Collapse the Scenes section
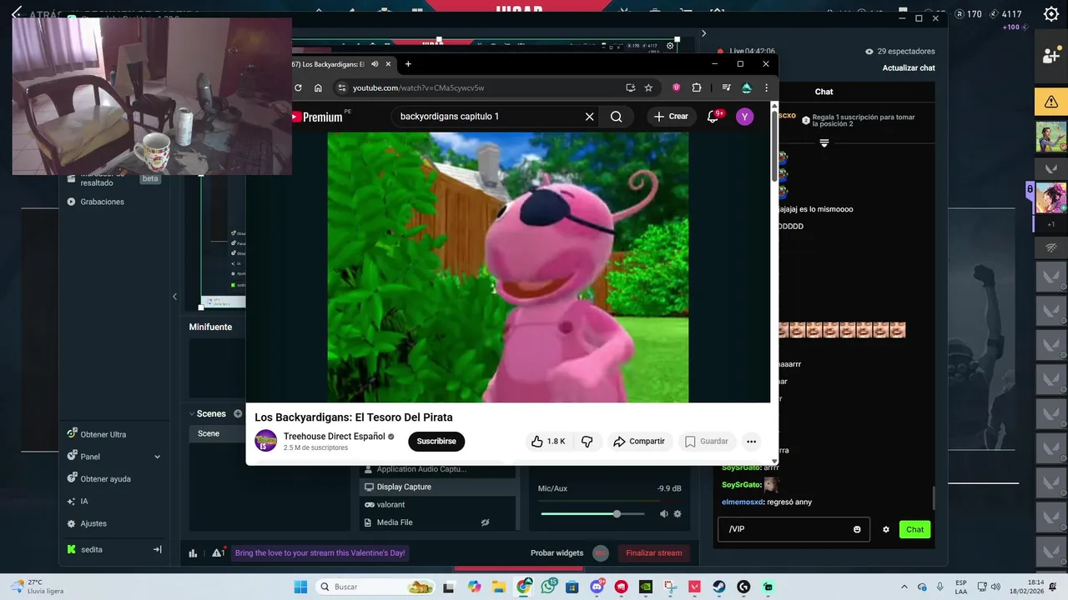The image size is (1068, 600). pyautogui.click(x=191, y=414)
